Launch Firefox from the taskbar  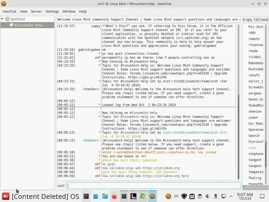tap(115, 196)
